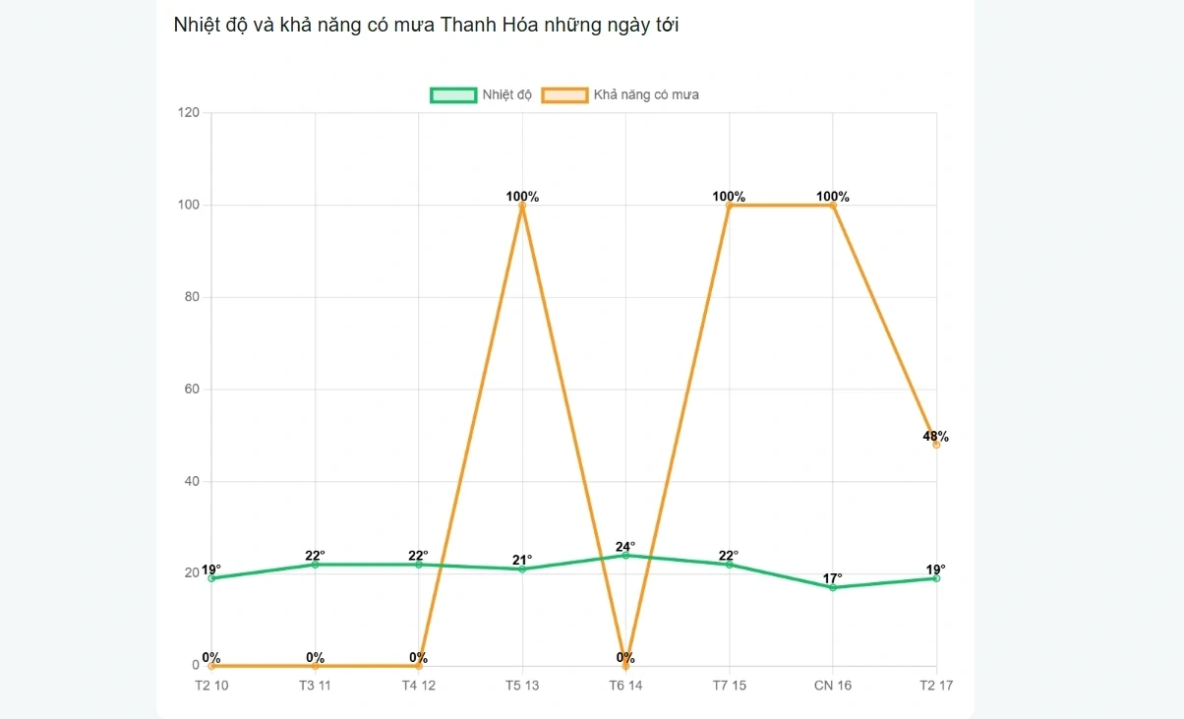Click the green Nhiệt độ legend swatch

click(453, 95)
